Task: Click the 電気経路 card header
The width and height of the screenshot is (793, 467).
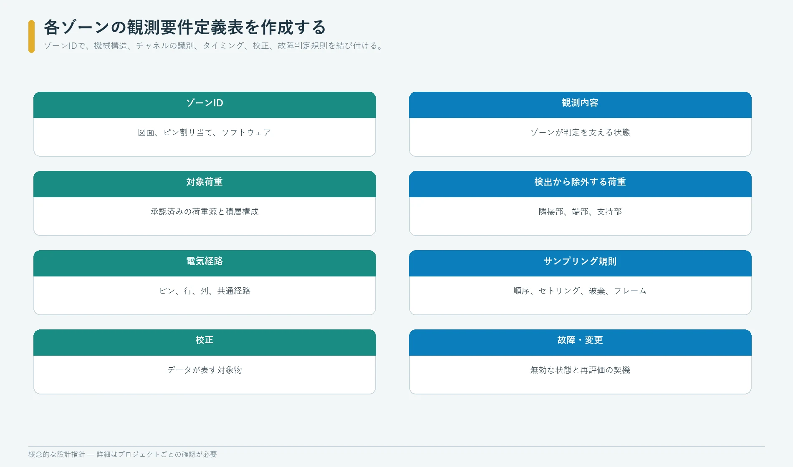Action: tap(205, 263)
